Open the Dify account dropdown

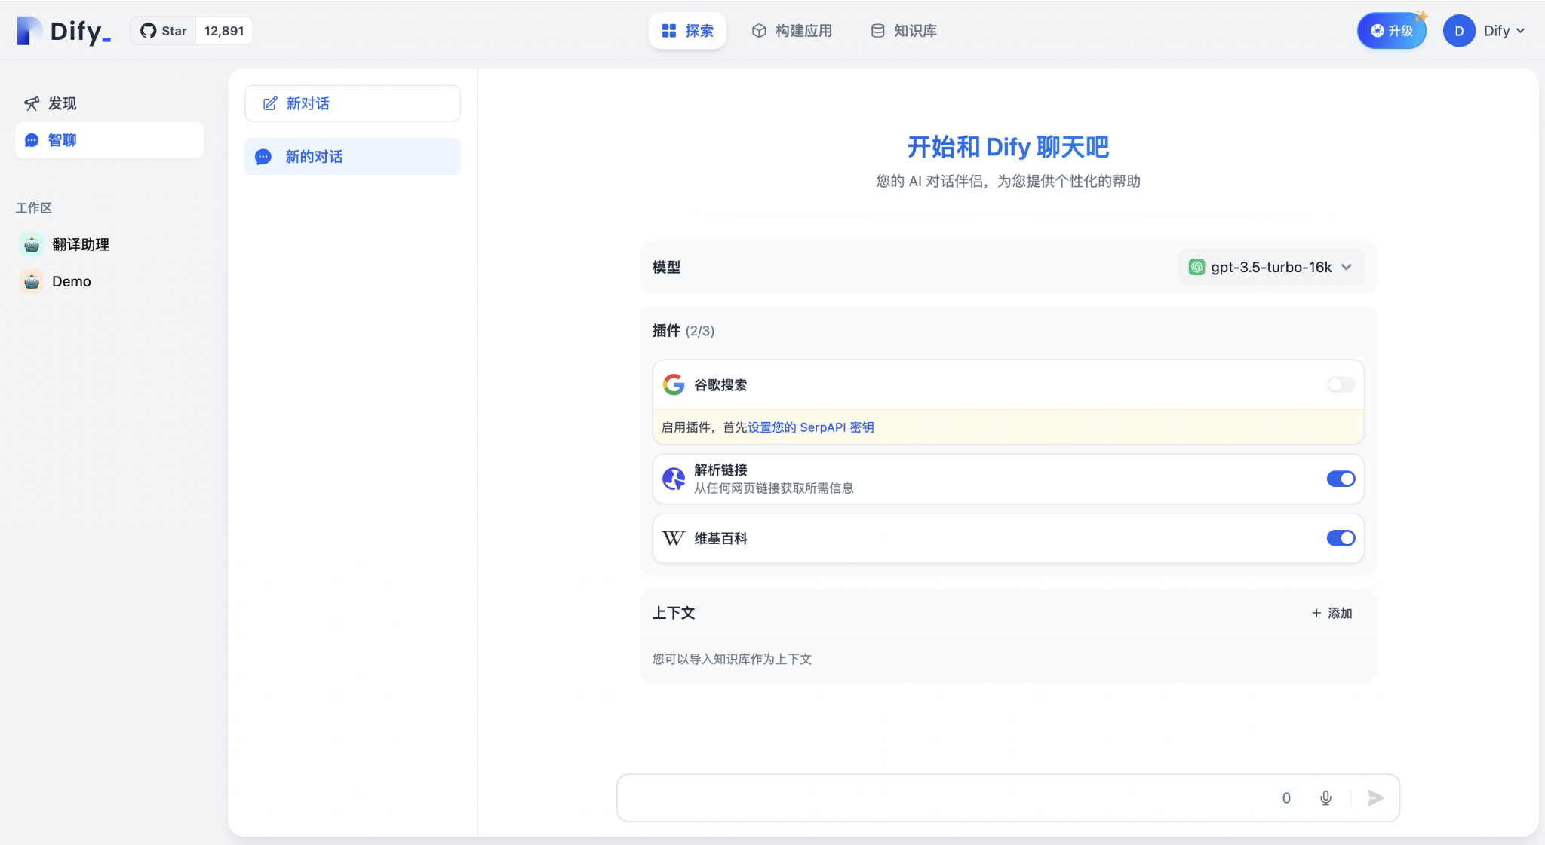pos(1500,30)
